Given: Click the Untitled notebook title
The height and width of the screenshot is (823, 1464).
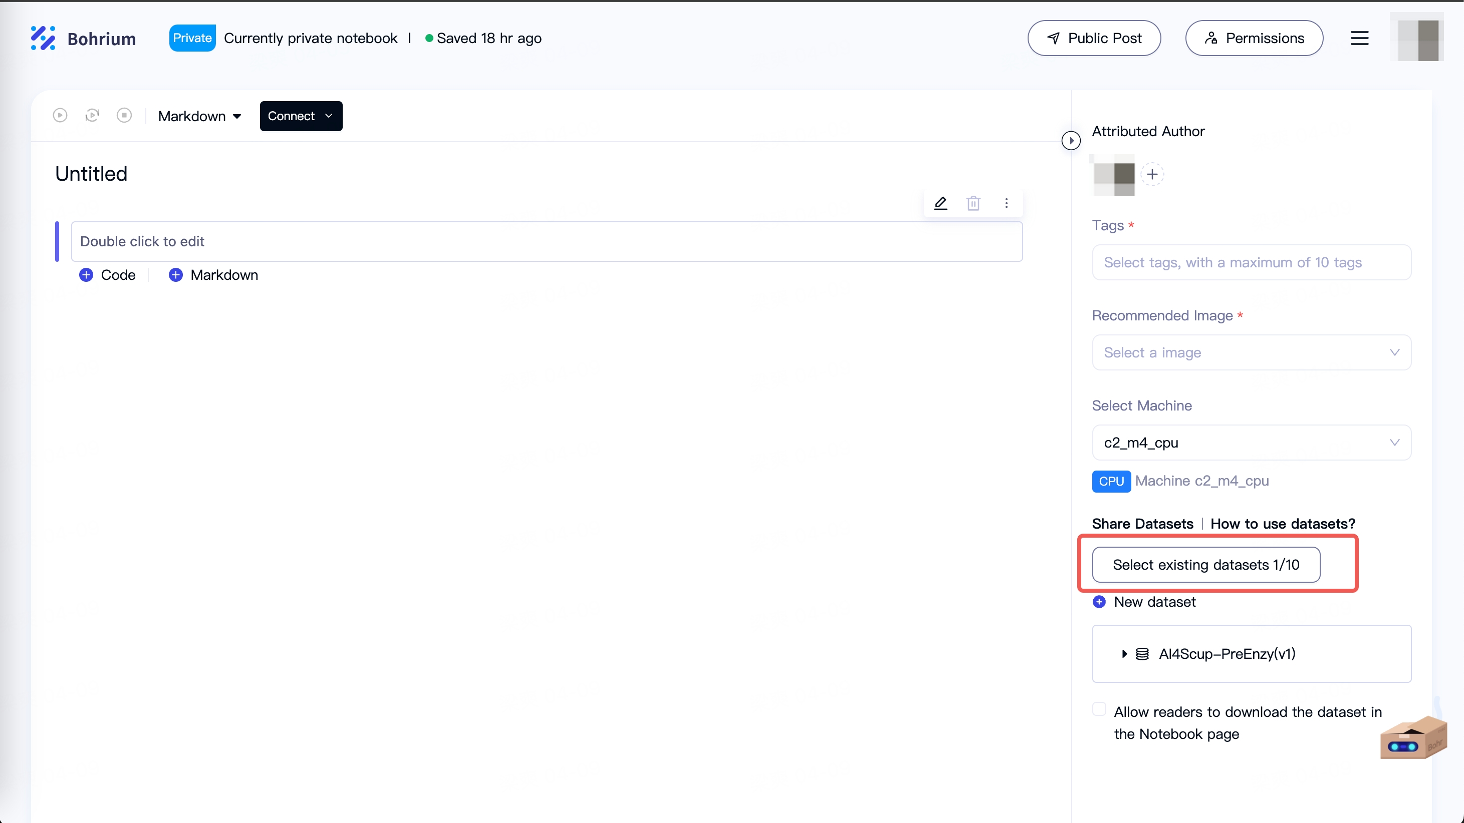Looking at the screenshot, I should (91, 174).
